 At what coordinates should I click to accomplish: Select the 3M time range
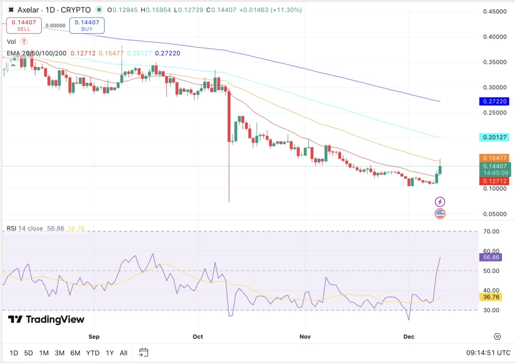59,353
